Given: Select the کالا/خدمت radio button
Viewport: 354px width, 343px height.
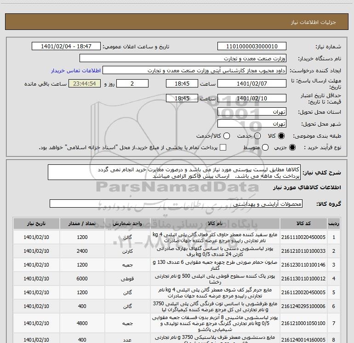Looking at the screenshot, I should pos(227,136).
